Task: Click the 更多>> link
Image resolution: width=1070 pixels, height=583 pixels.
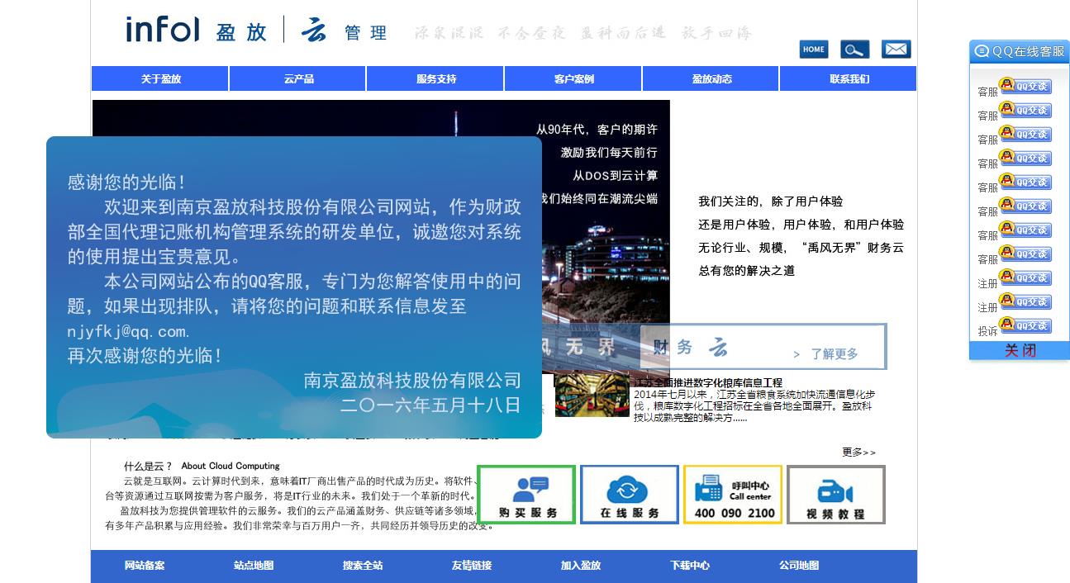Action: (858, 452)
